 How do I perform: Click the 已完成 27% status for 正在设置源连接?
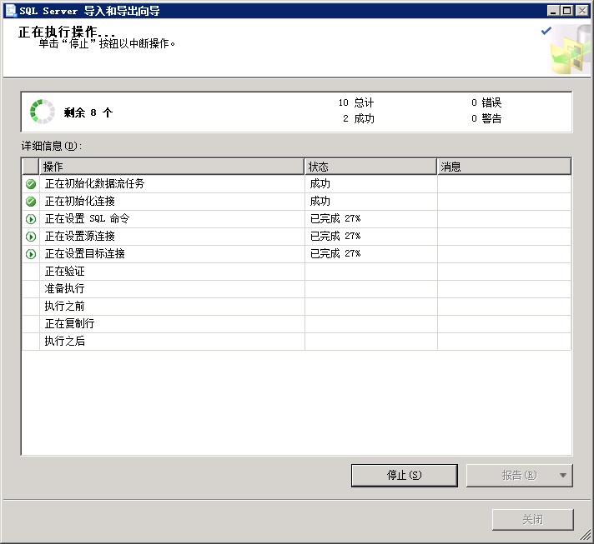pyautogui.click(x=335, y=237)
